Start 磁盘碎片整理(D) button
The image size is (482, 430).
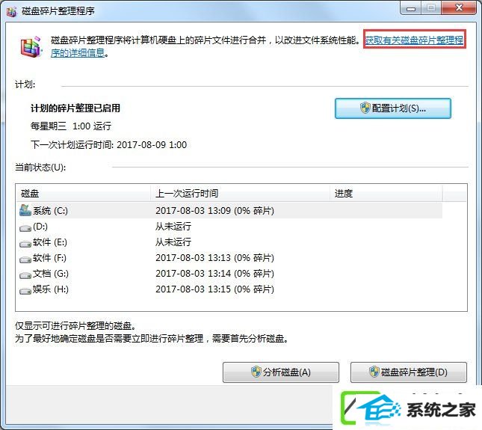(409, 372)
